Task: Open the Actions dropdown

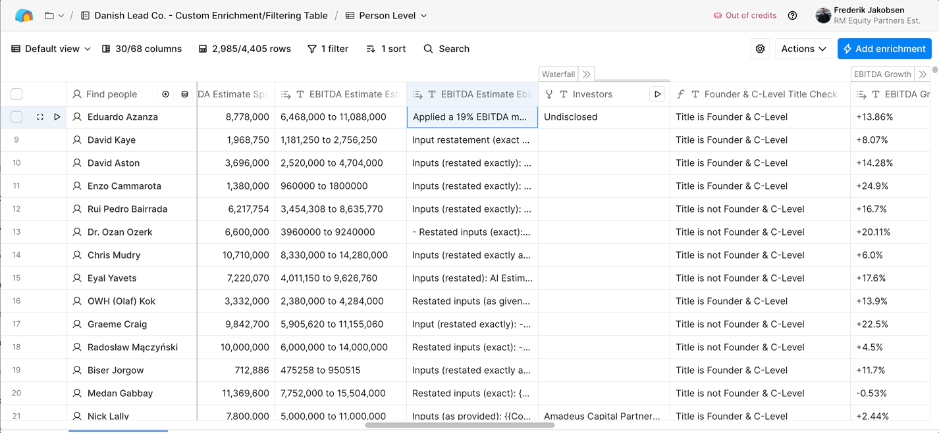Action: pyautogui.click(x=803, y=49)
